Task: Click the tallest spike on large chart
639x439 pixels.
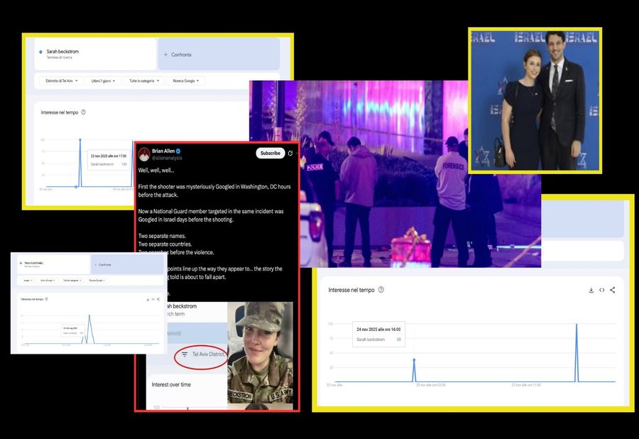Action: click(x=577, y=325)
